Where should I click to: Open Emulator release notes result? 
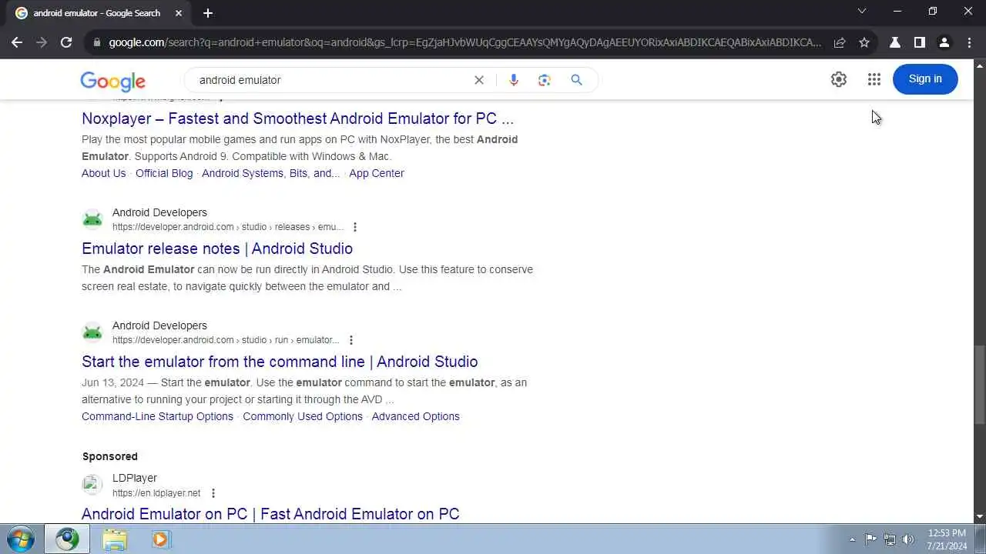[x=217, y=249]
